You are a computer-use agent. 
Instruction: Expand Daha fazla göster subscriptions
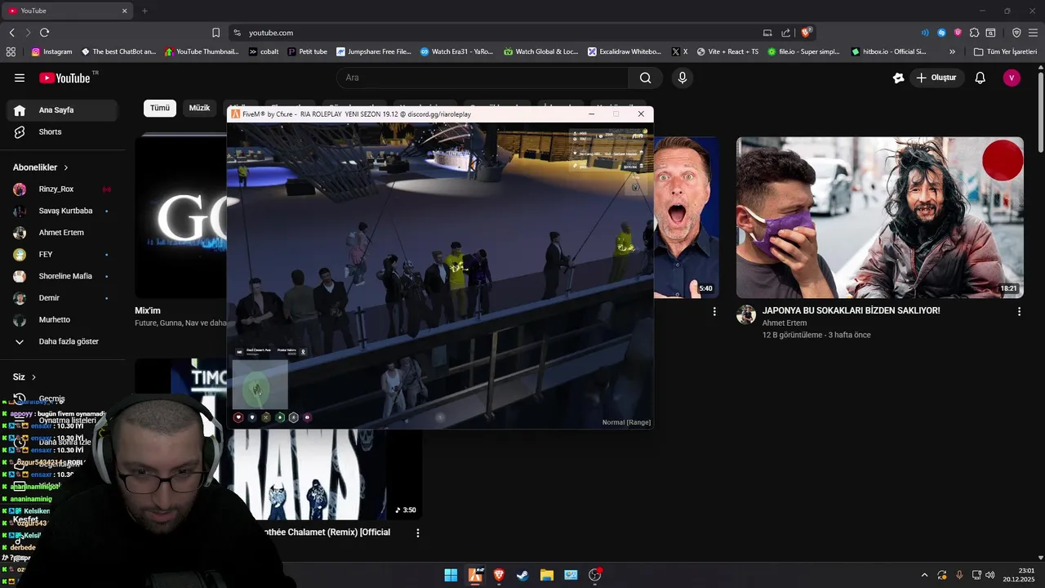pyautogui.click(x=62, y=341)
